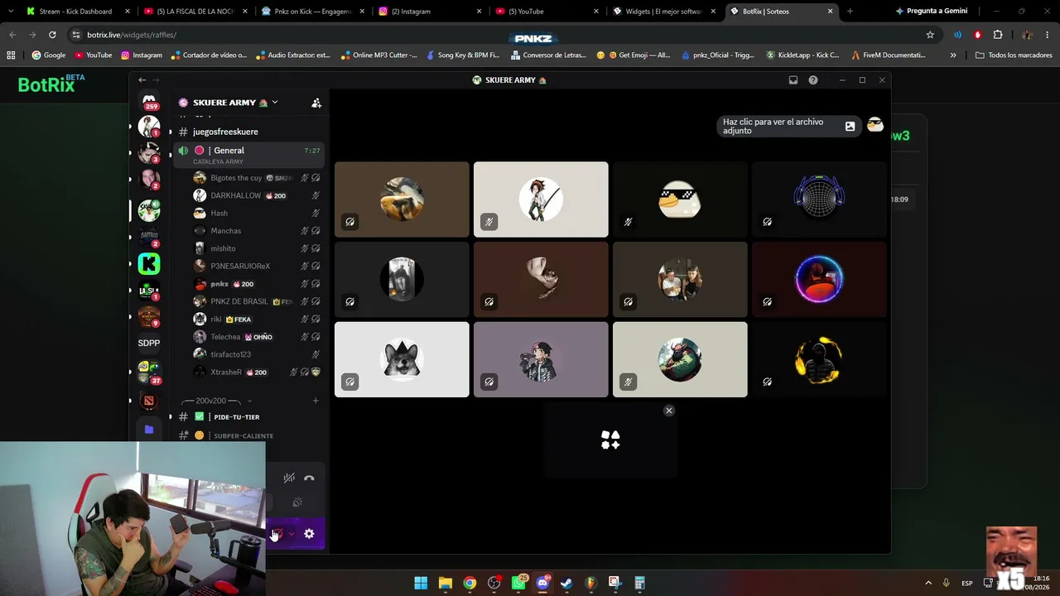This screenshot has height=596, width=1060.
Task: Open the SDPP server in Discord
Action: (149, 343)
